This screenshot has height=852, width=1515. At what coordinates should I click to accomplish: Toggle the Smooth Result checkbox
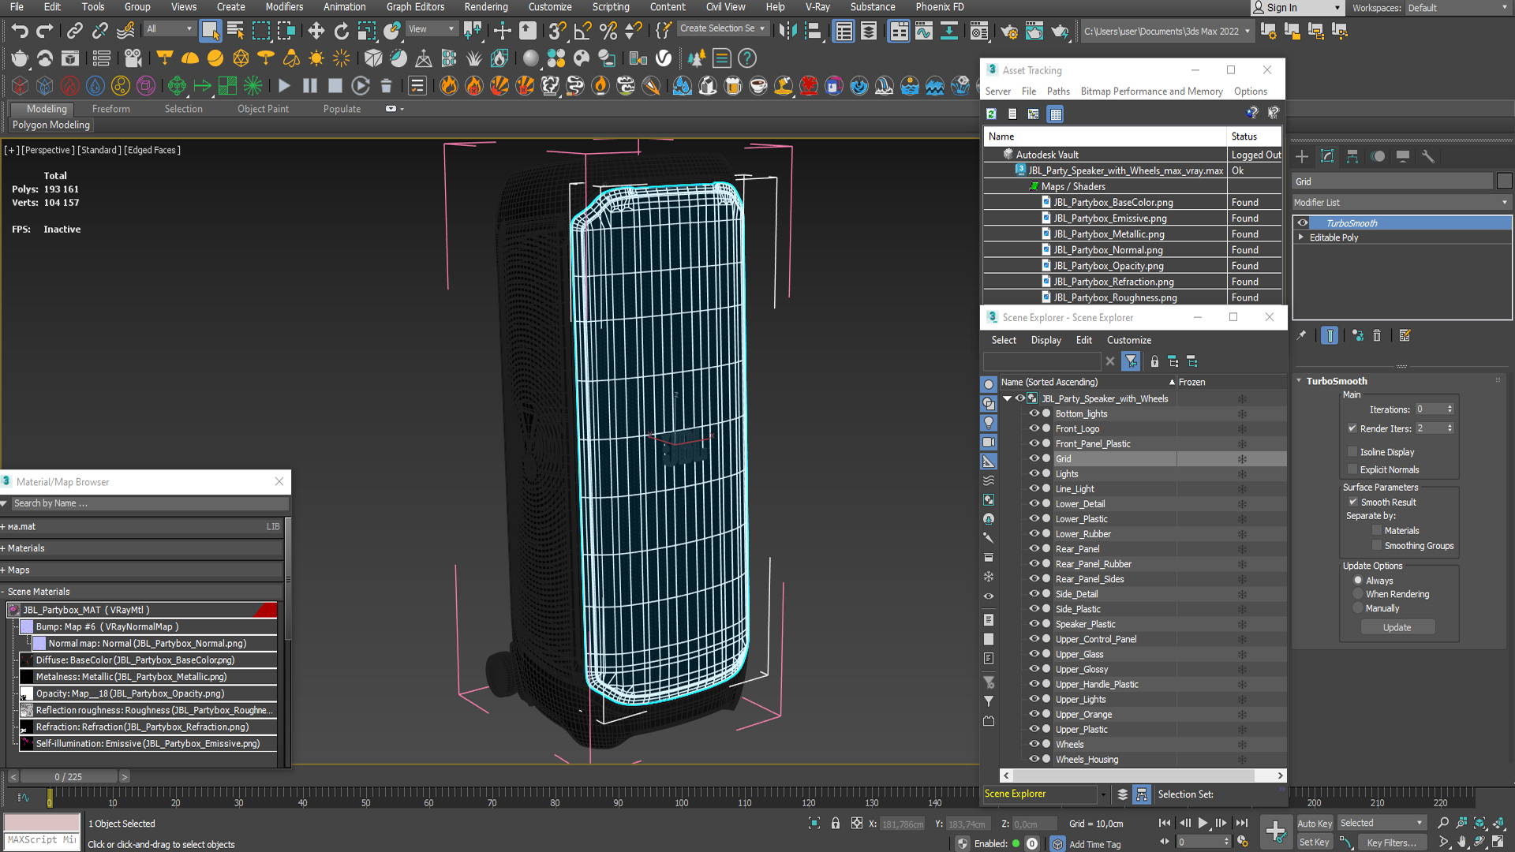1353,502
